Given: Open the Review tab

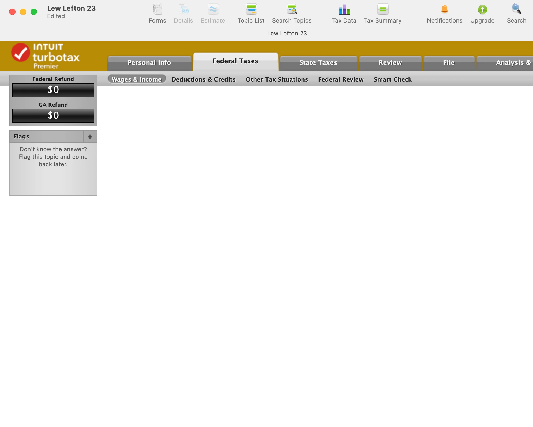Looking at the screenshot, I should pos(390,63).
